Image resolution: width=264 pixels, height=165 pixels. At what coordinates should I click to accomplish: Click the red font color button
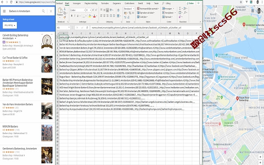click(x=94, y=16)
